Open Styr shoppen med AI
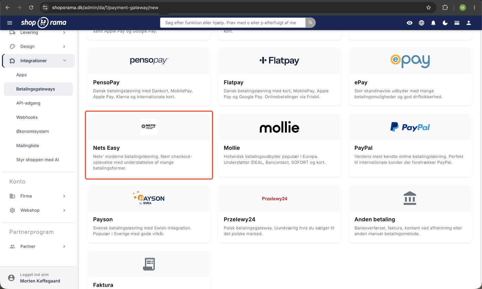Screen dimensions: 482x289 (38, 160)
